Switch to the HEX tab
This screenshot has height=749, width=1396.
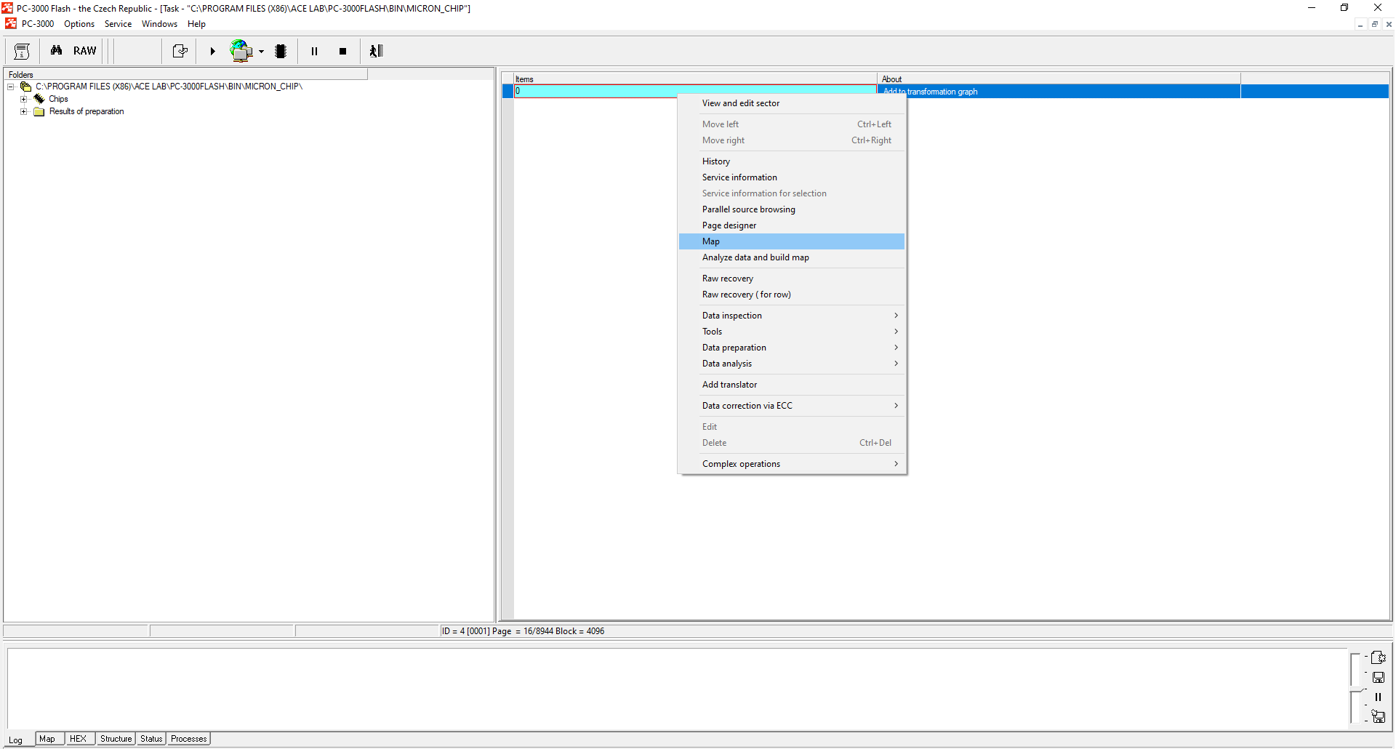coord(79,739)
